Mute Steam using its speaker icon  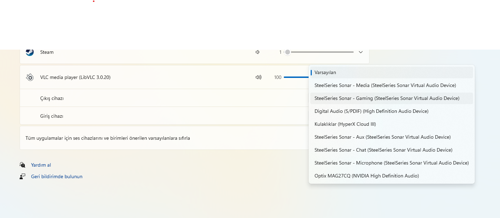click(258, 52)
